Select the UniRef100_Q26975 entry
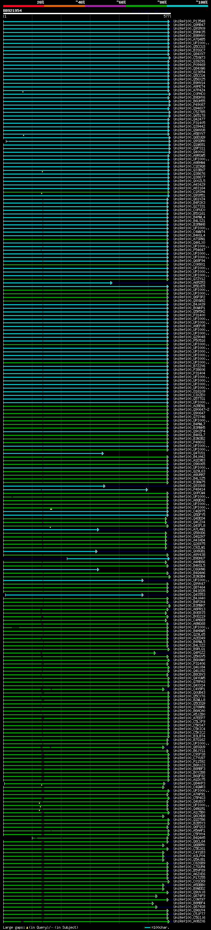Screen dimensions: 211x930 (x=189, y=544)
